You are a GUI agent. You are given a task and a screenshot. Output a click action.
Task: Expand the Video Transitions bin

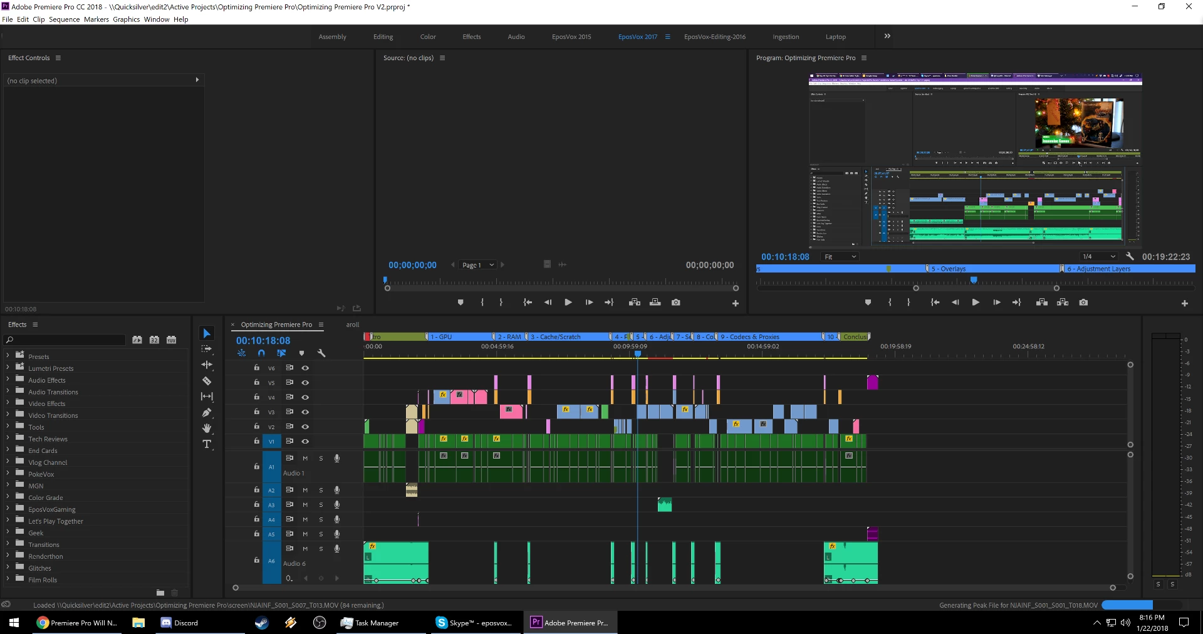pos(8,415)
